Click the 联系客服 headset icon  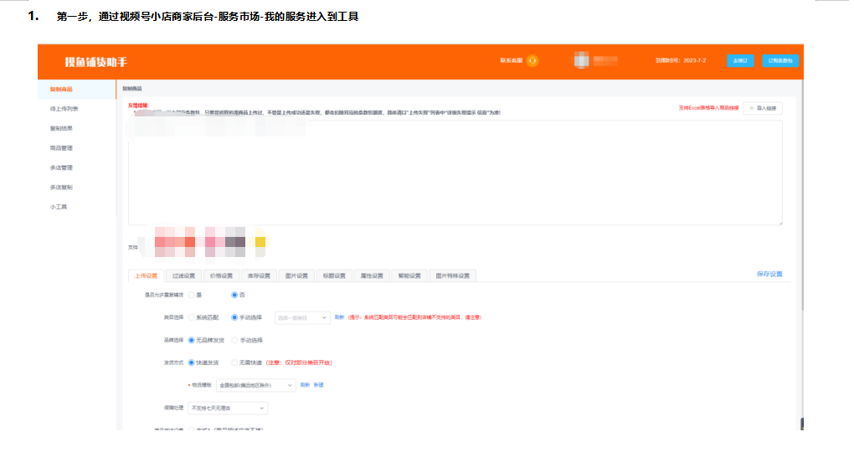coord(532,61)
